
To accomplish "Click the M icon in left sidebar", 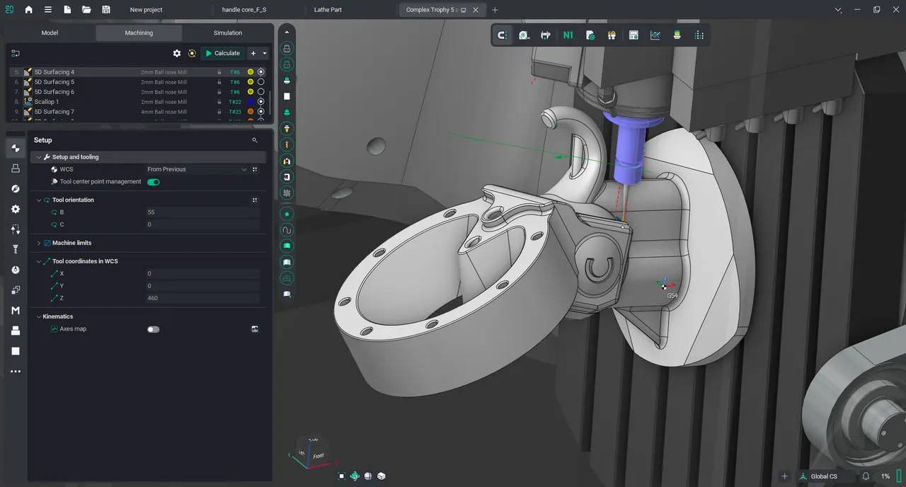I will coord(16,311).
